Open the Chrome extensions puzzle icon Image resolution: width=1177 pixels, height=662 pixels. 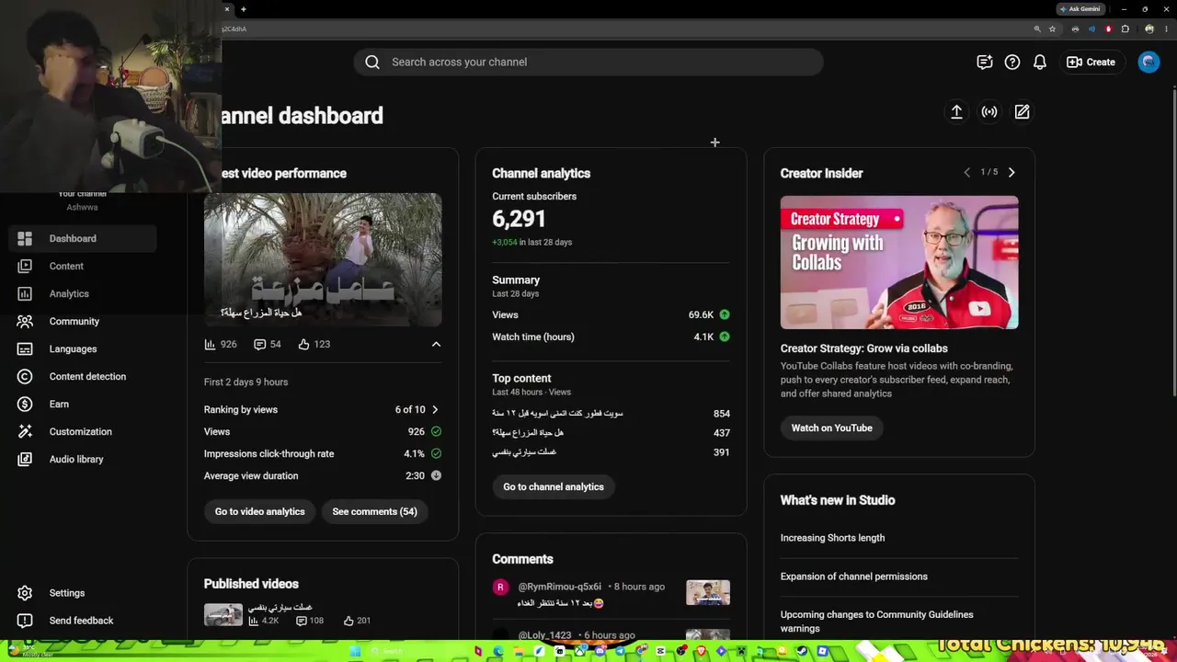click(x=1125, y=29)
